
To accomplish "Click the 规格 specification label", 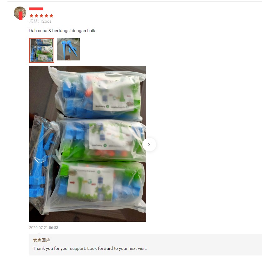I will (x=34, y=21).
